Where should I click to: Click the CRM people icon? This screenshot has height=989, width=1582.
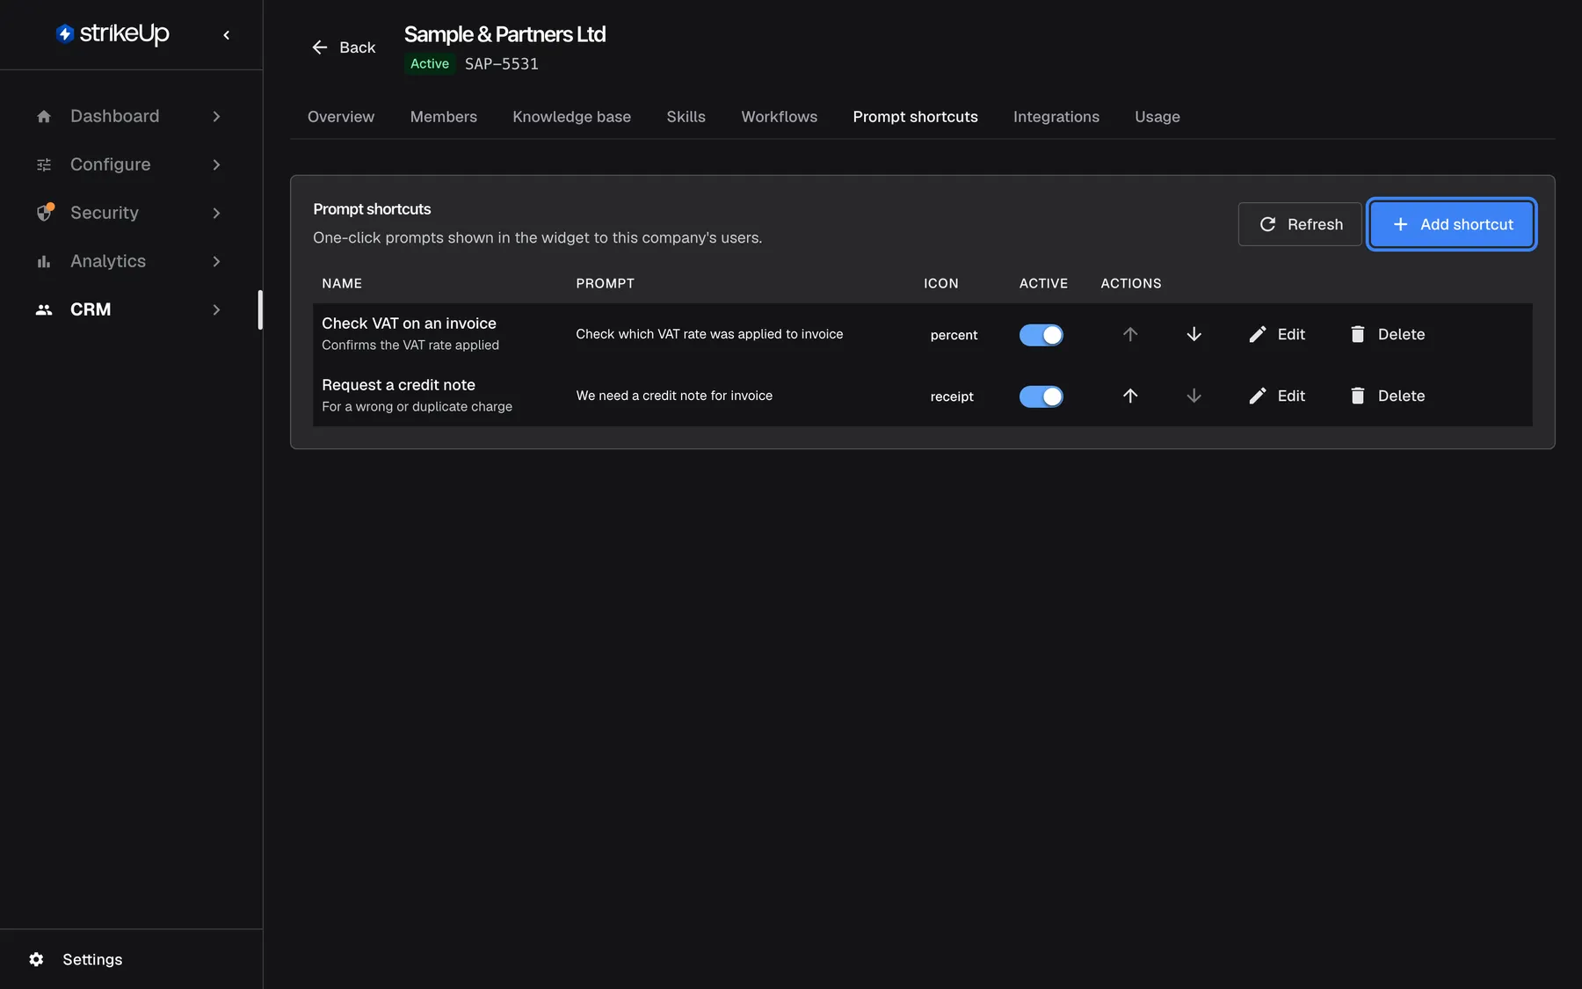click(x=44, y=309)
